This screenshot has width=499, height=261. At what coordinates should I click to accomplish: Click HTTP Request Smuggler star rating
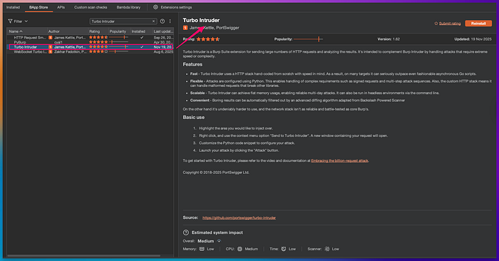[98, 38]
